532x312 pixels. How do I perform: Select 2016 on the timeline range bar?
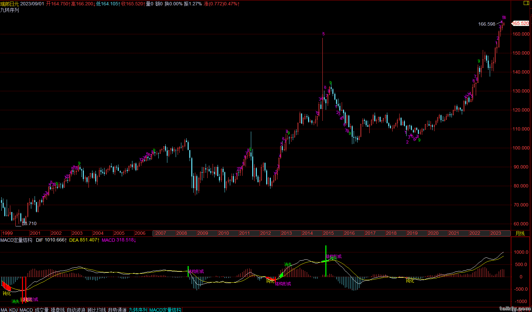coord(349,233)
